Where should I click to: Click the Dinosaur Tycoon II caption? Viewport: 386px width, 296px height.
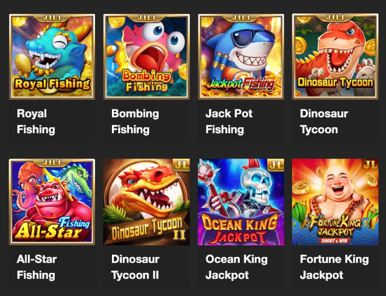click(x=136, y=267)
